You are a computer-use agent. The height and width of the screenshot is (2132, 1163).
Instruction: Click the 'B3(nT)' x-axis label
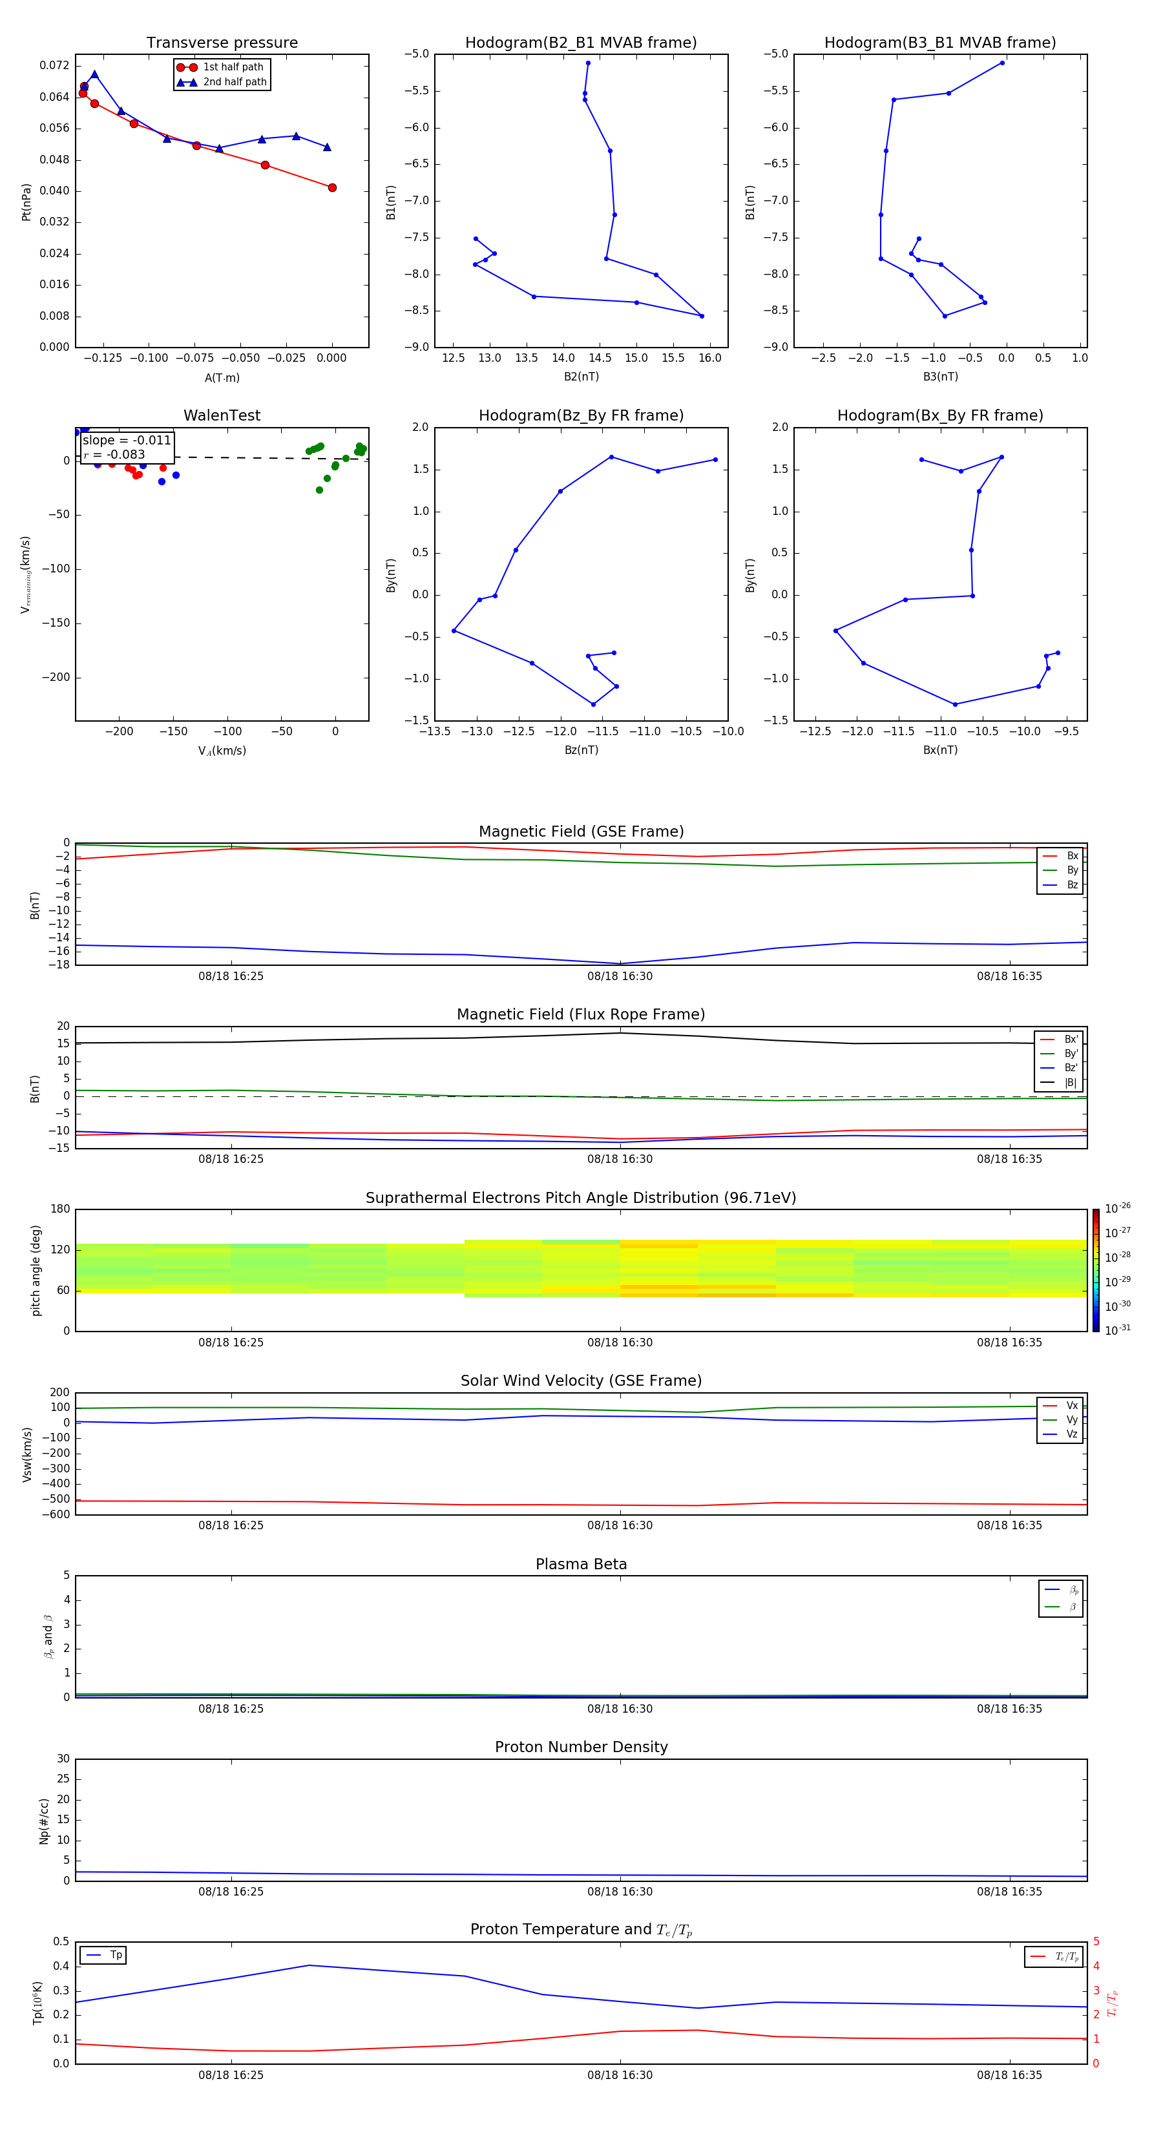pyautogui.click(x=940, y=377)
